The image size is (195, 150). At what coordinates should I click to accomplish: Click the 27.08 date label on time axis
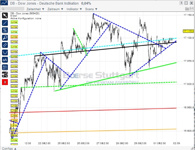click(x=100, y=143)
